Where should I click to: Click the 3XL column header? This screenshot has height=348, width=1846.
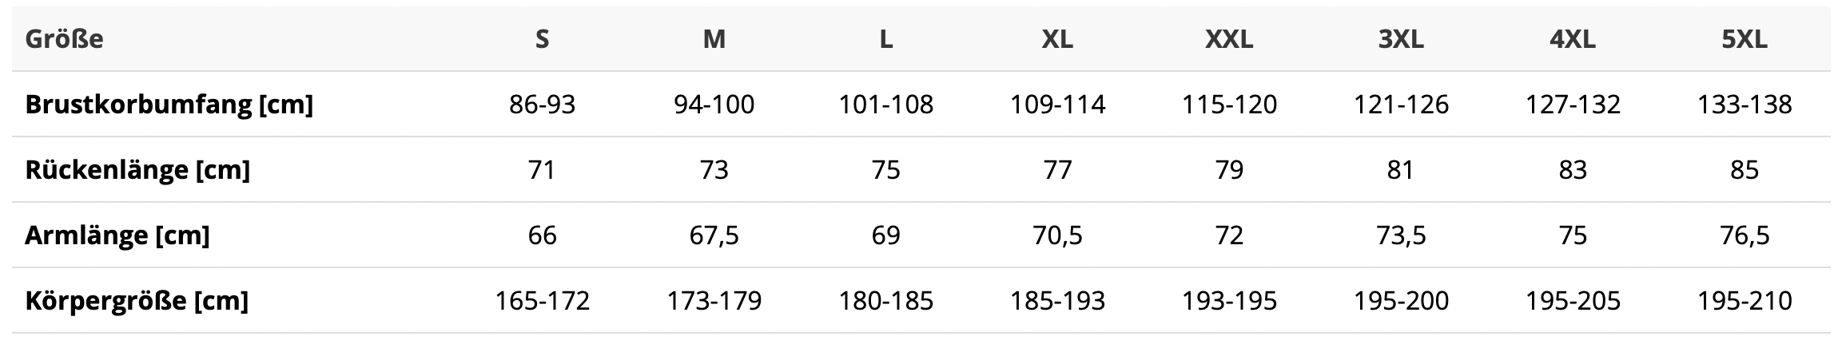[1401, 39]
